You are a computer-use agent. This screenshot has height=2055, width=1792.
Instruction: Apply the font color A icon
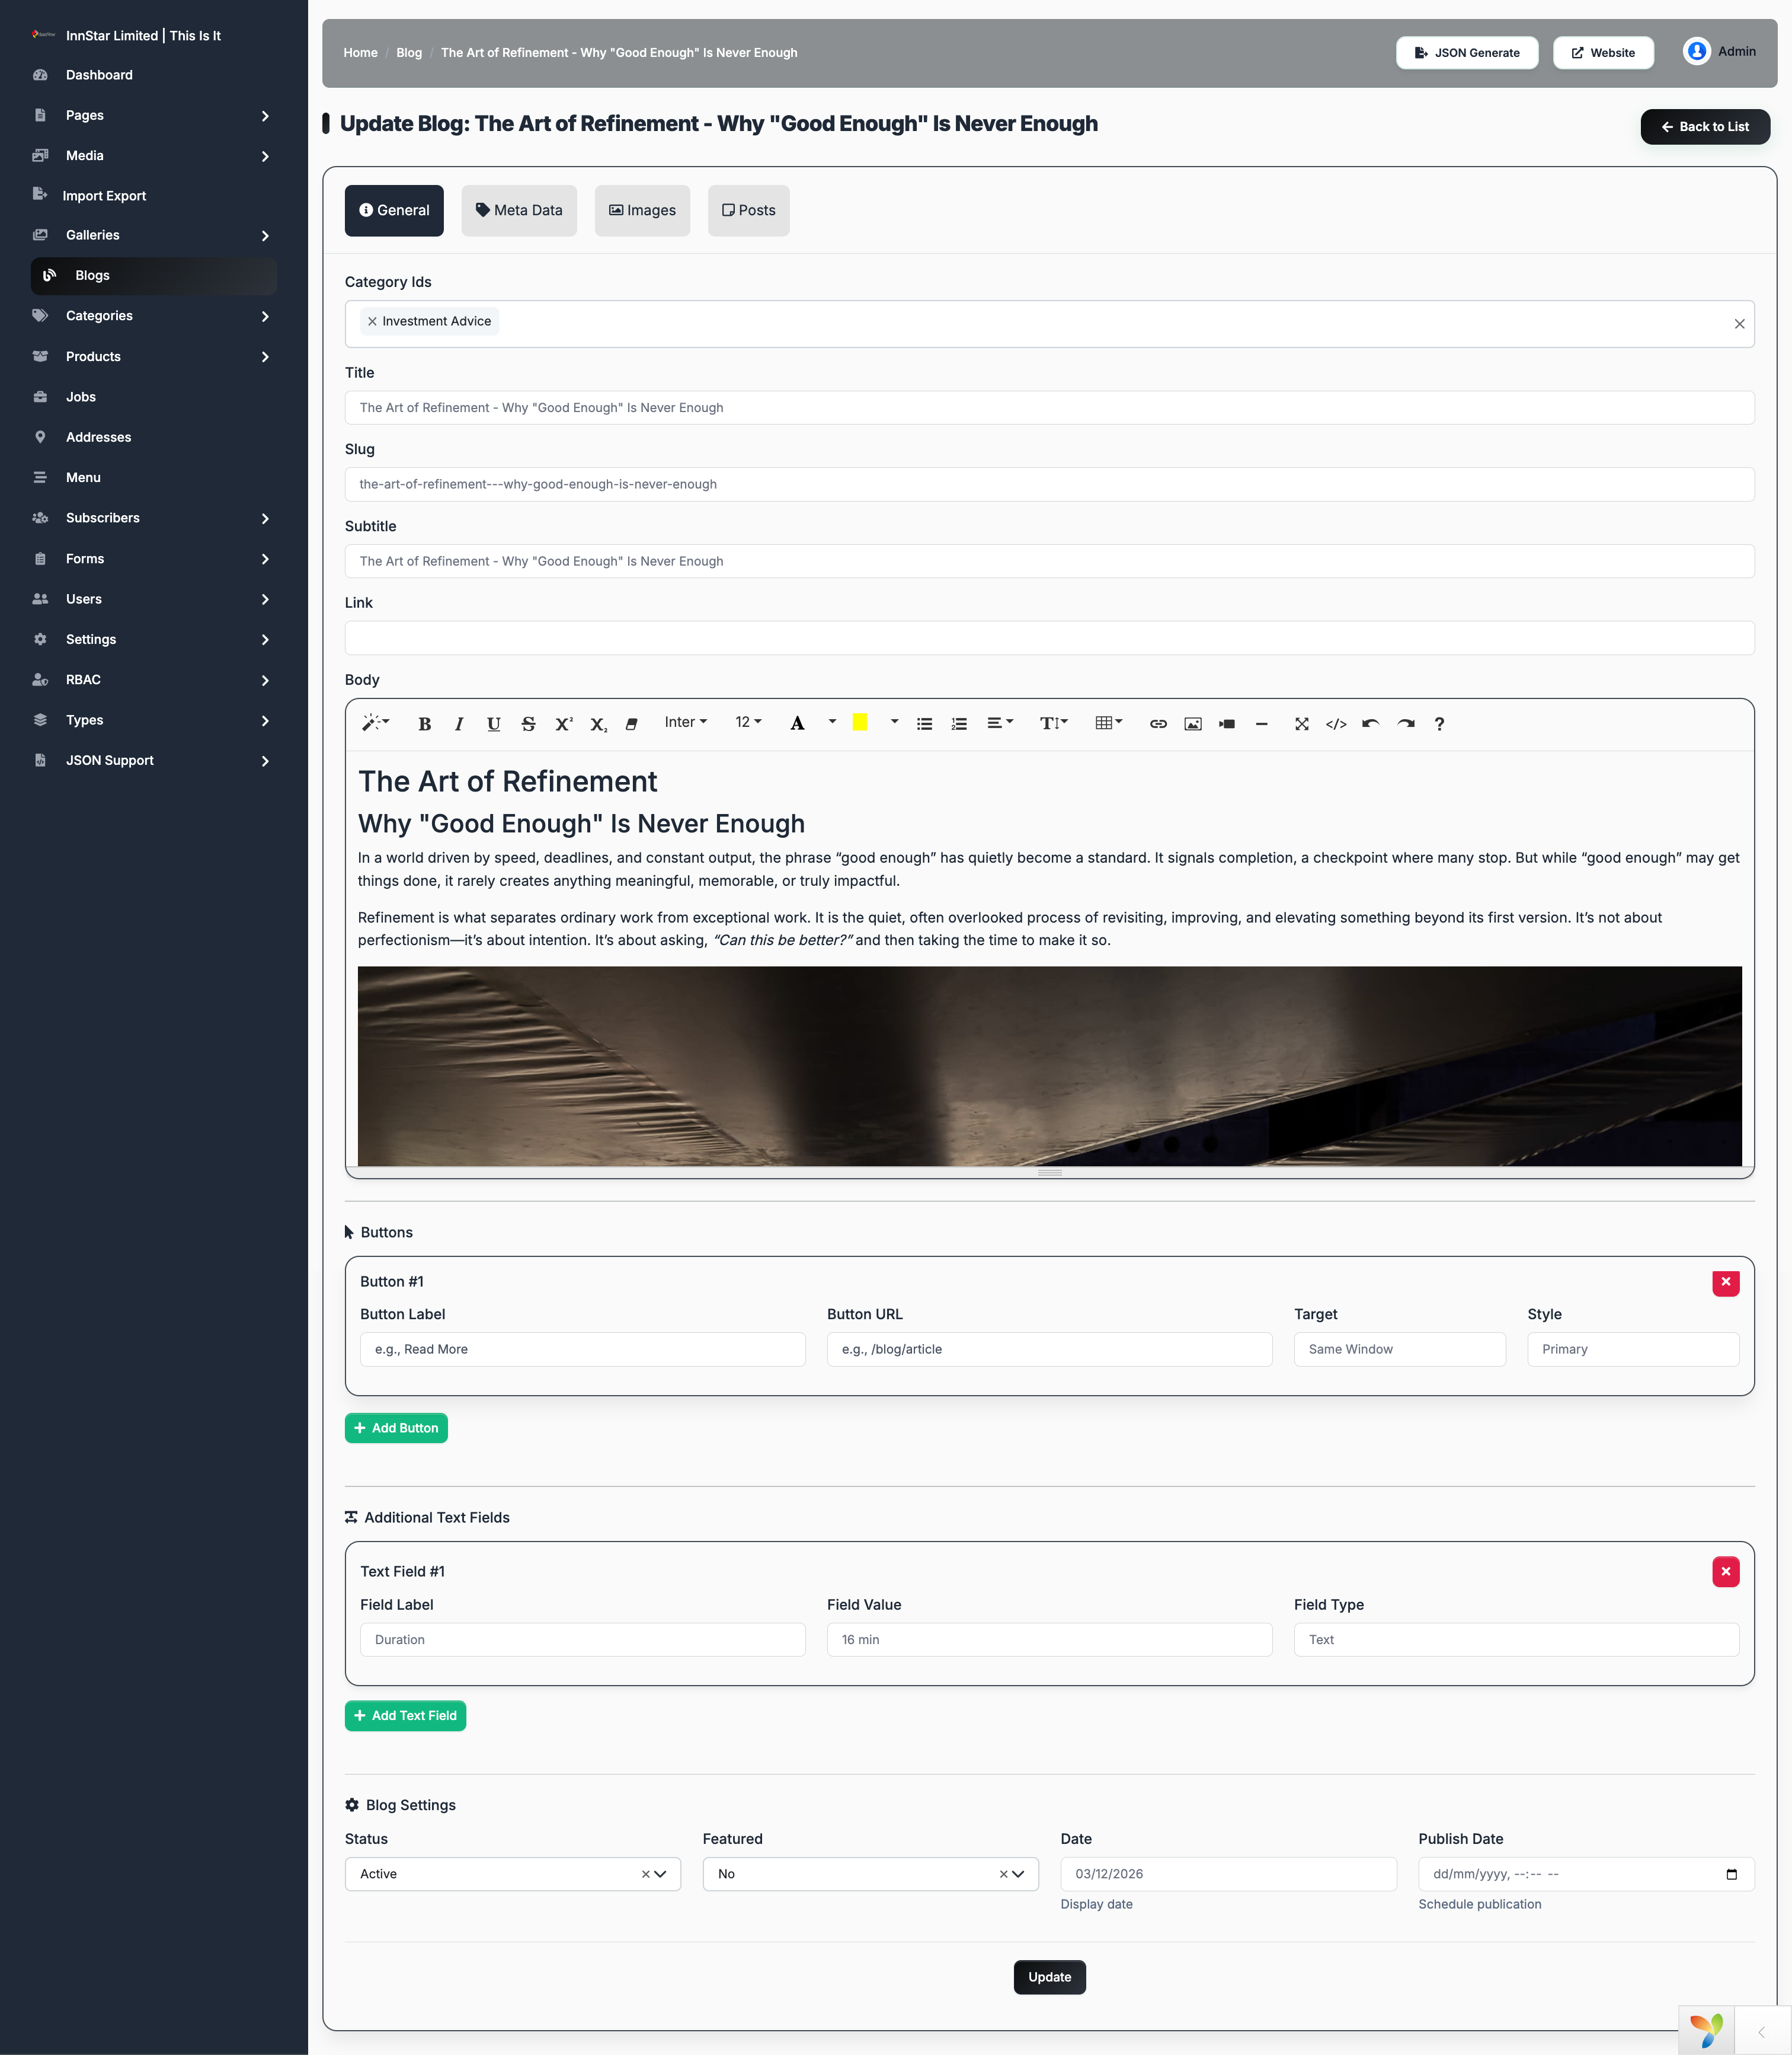coord(797,723)
